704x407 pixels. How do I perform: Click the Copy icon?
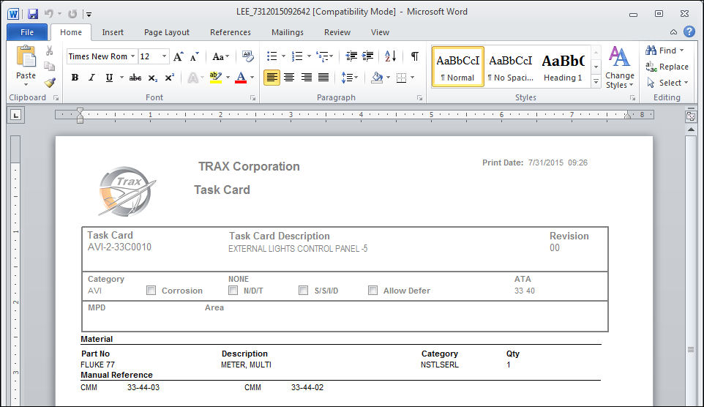[49, 67]
